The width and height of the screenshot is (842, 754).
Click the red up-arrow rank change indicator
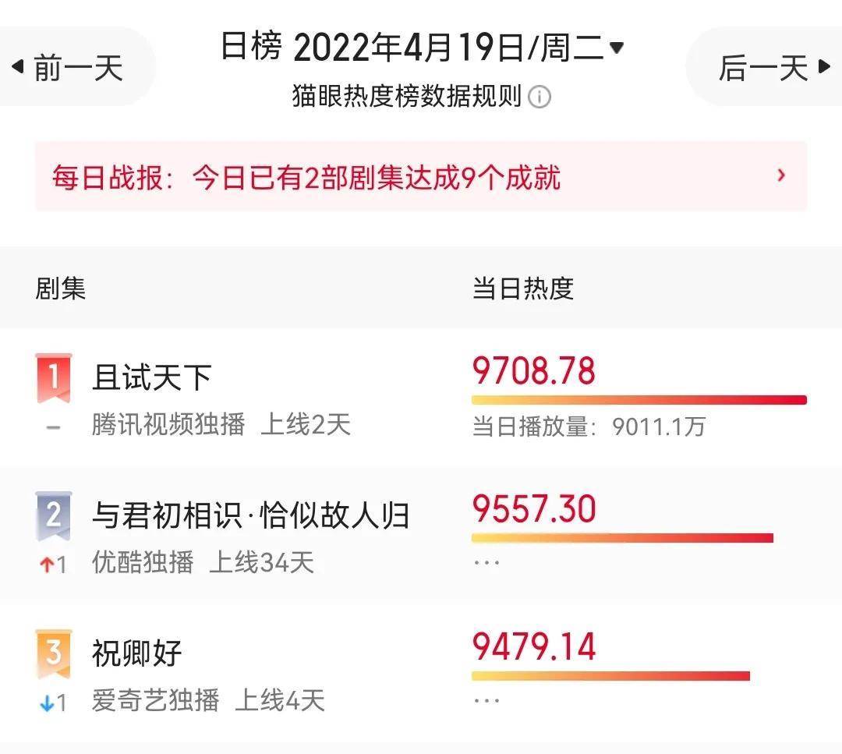(47, 565)
